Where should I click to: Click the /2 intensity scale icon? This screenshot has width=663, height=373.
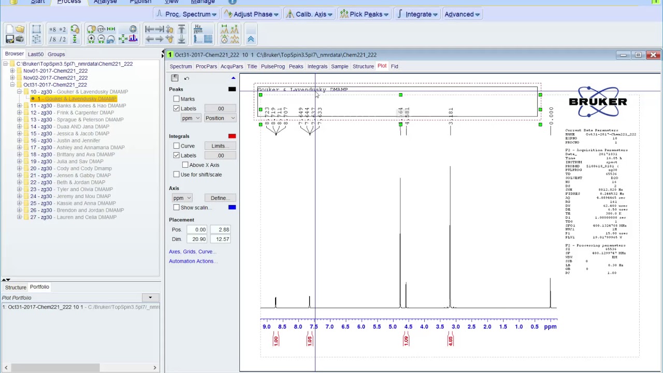pyautogui.click(x=63, y=39)
